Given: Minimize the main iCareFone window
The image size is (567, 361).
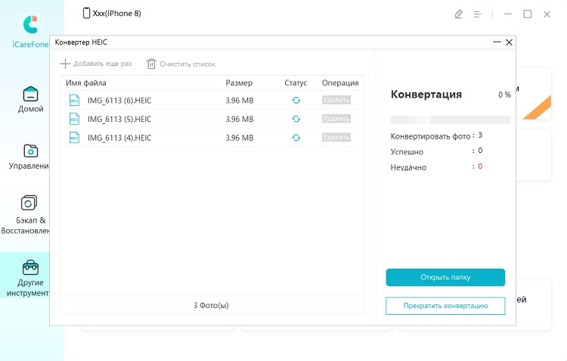Looking at the screenshot, I should [x=508, y=14].
